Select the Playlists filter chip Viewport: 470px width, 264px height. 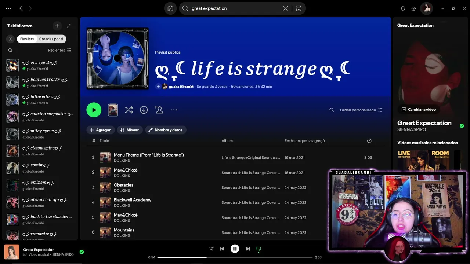point(27,39)
